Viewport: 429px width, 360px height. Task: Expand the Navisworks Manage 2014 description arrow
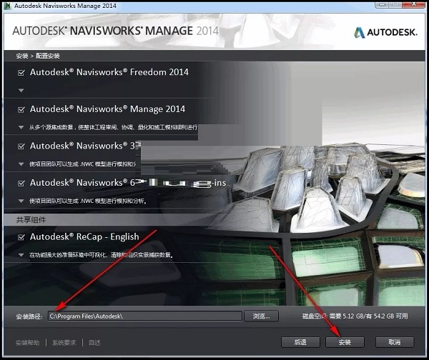tap(21, 127)
